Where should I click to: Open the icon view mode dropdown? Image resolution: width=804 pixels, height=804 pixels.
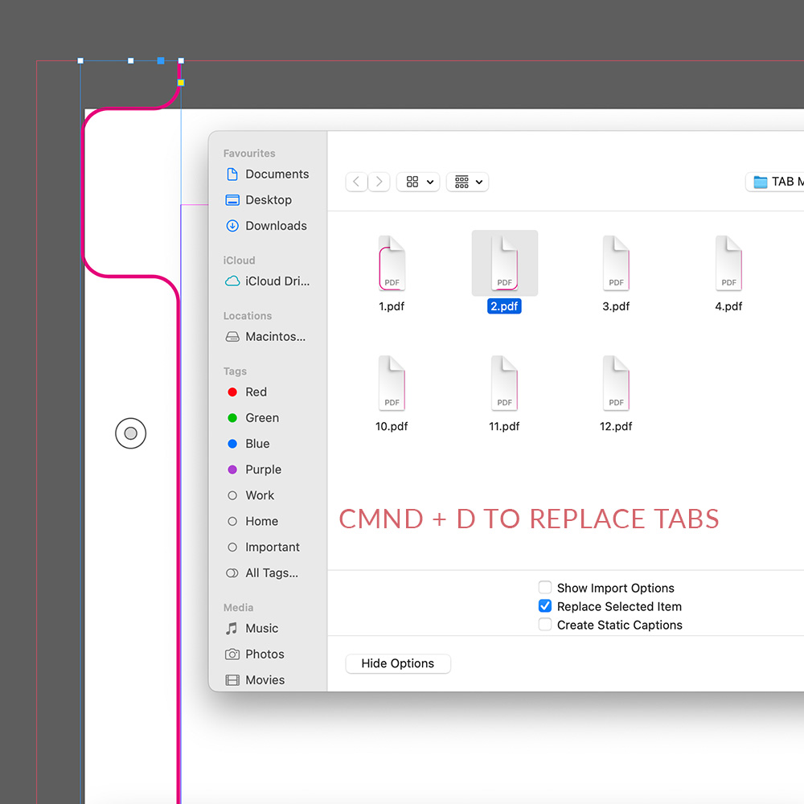(x=418, y=182)
